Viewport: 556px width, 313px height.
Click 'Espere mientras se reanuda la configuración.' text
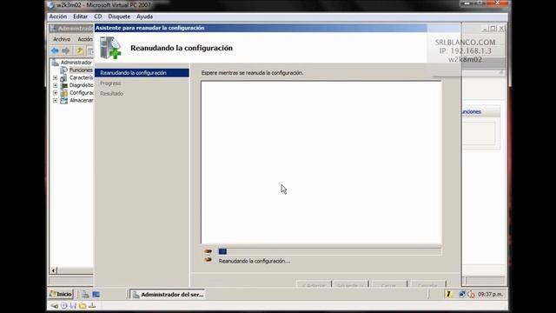point(252,73)
